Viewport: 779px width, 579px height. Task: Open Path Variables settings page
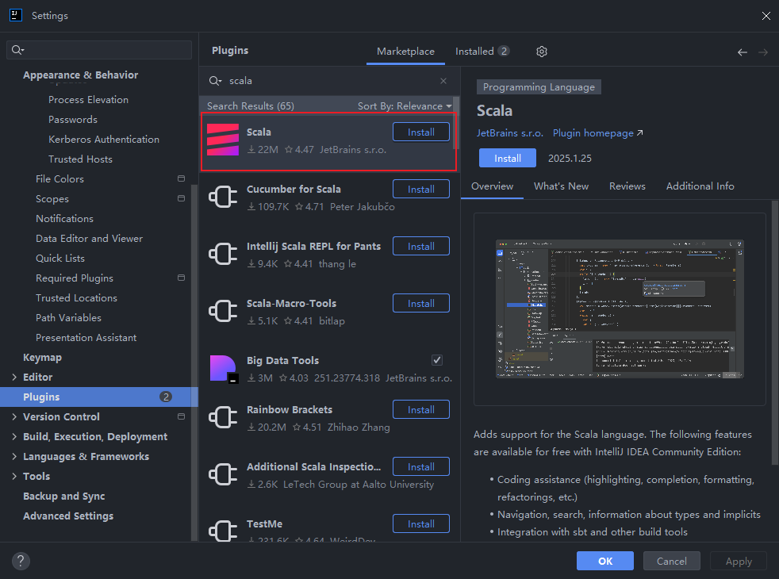[x=68, y=318]
